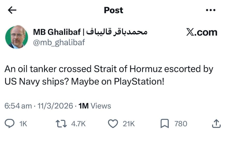The image size is (227, 141).
Task: Like the post with the heart icon
Action: coord(113,124)
